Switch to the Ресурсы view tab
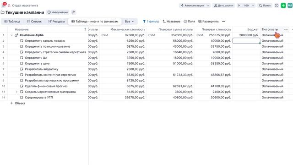The image size is (293, 165). click(56, 22)
